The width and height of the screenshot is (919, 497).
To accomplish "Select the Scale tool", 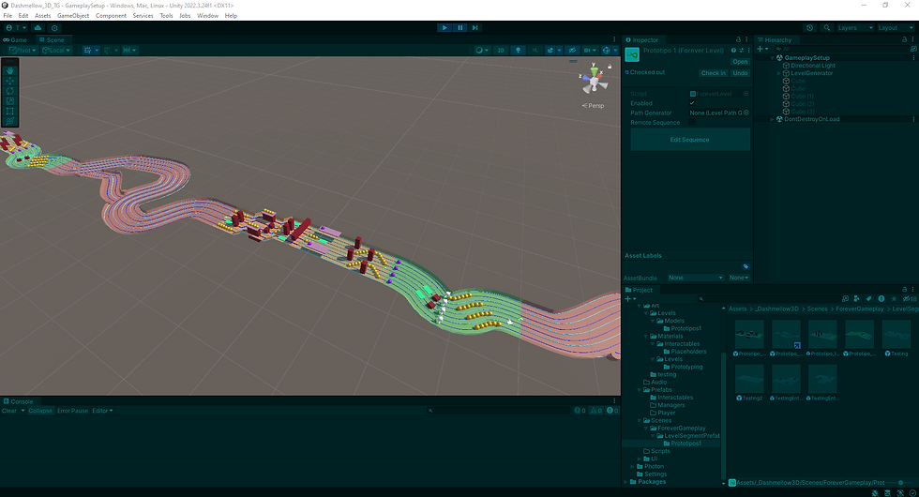I will tap(10, 101).
